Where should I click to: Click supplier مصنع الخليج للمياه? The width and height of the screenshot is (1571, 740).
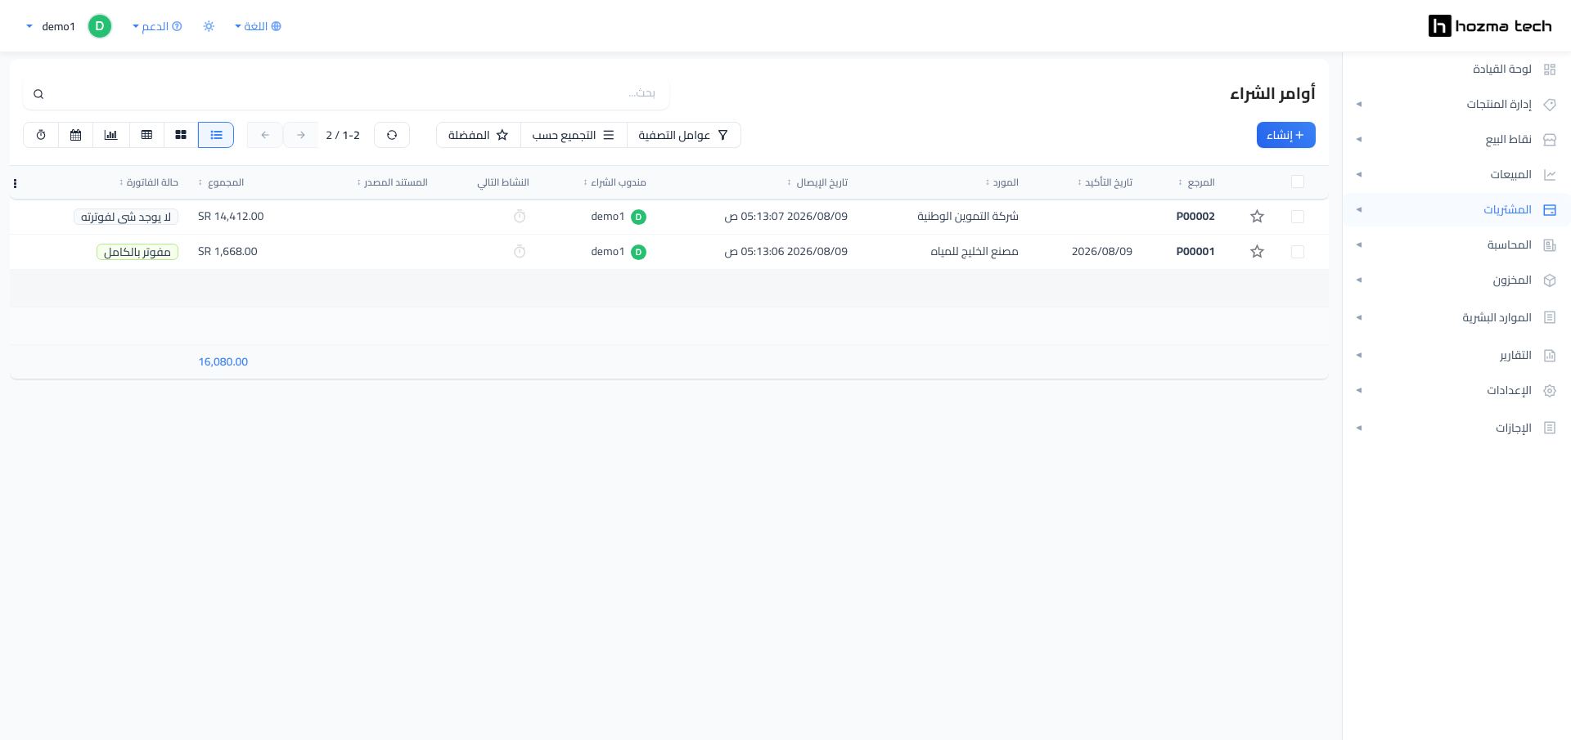(975, 252)
